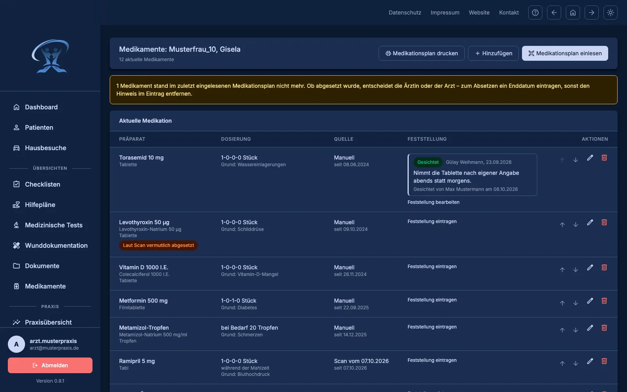The height and width of the screenshot is (392, 627).
Task: Open the help question mark icon
Action: coord(535,13)
